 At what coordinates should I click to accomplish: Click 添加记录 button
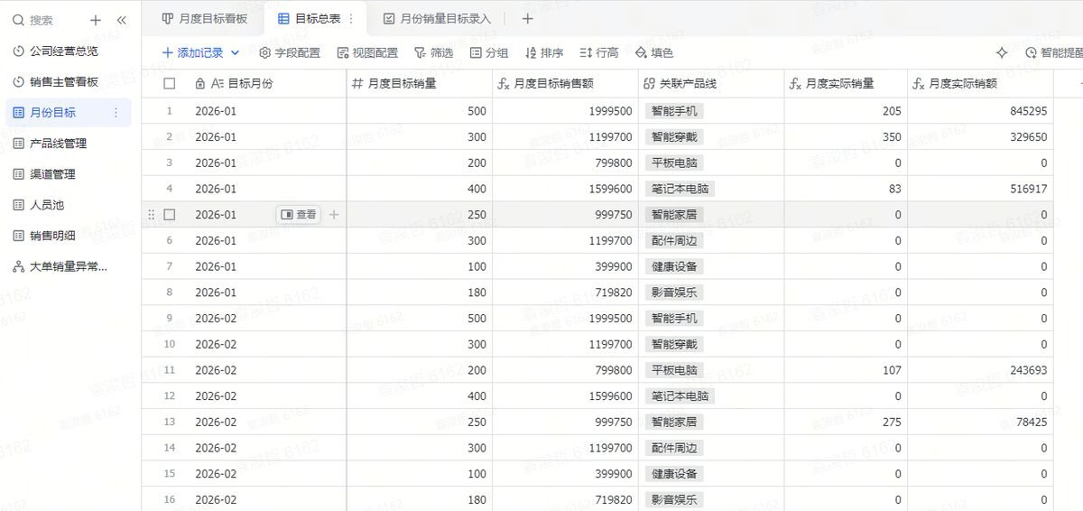[192, 53]
